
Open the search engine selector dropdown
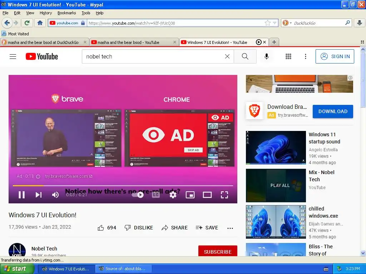coord(287,23)
